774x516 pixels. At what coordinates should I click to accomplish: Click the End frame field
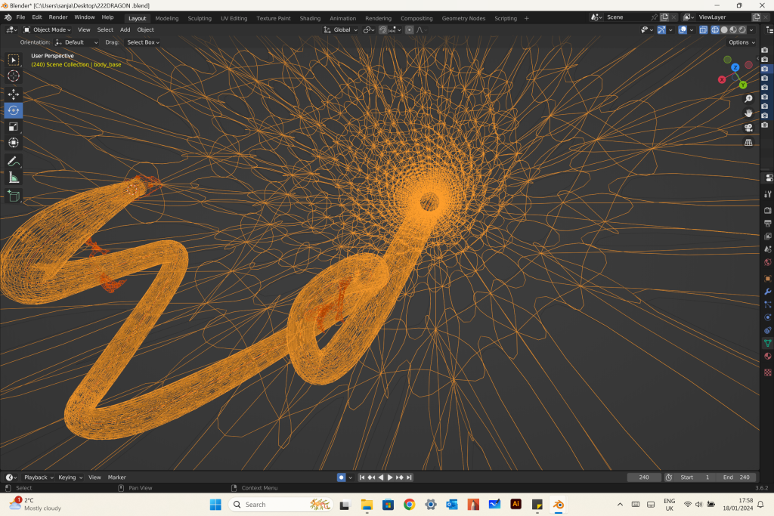coord(736,477)
